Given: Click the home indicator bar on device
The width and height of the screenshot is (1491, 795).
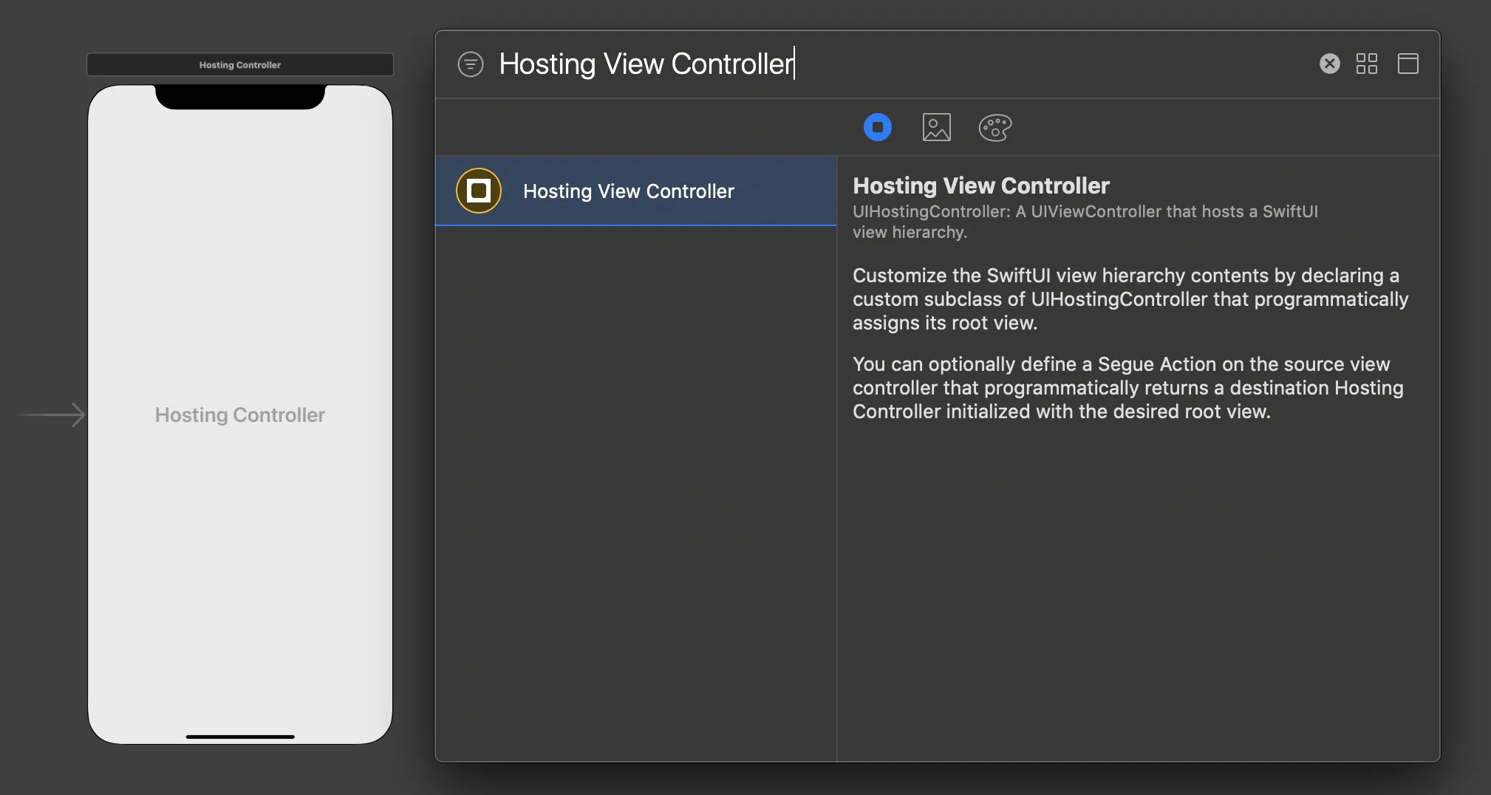Looking at the screenshot, I should 240,737.
